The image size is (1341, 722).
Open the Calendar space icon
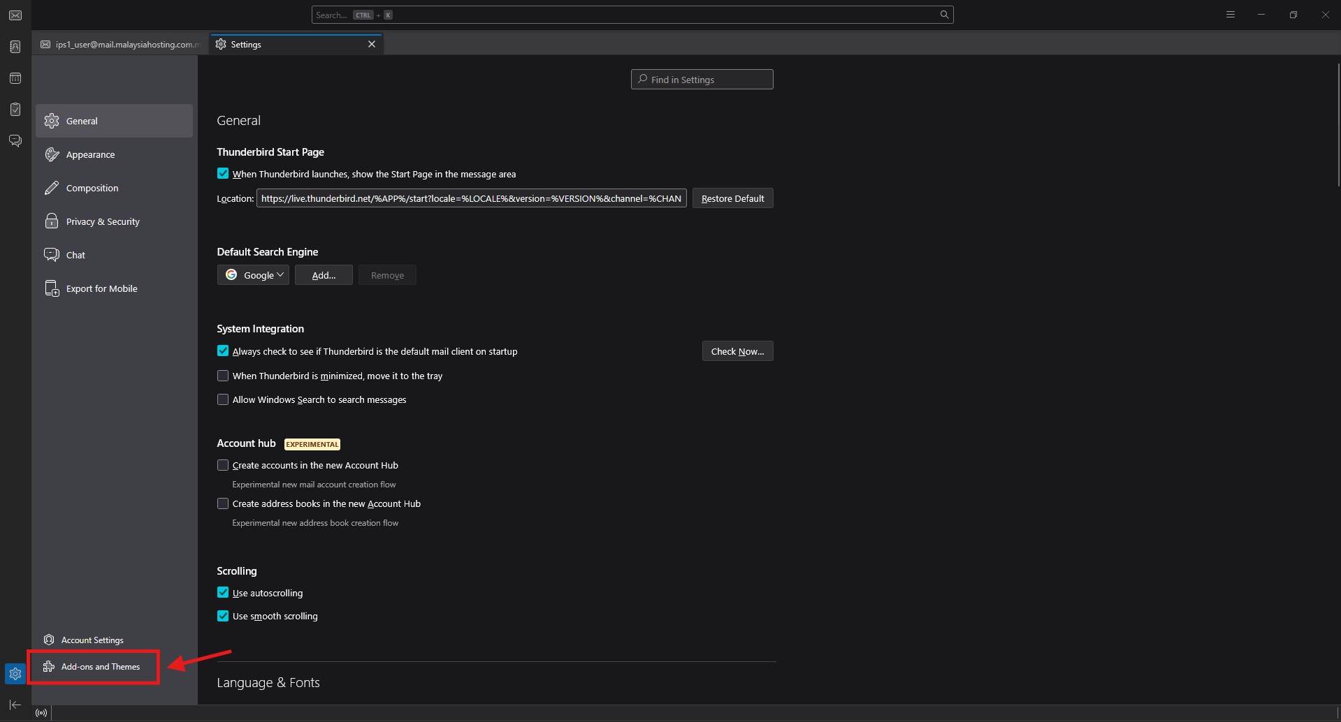tap(15, 78)
